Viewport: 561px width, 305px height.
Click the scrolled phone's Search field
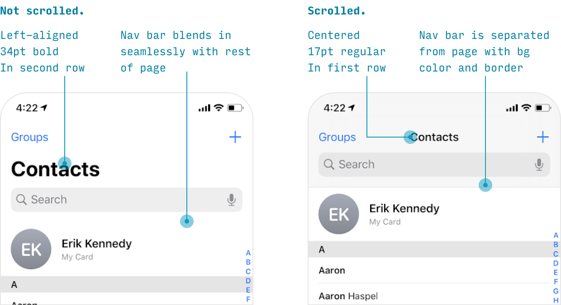tap(434, 164)
